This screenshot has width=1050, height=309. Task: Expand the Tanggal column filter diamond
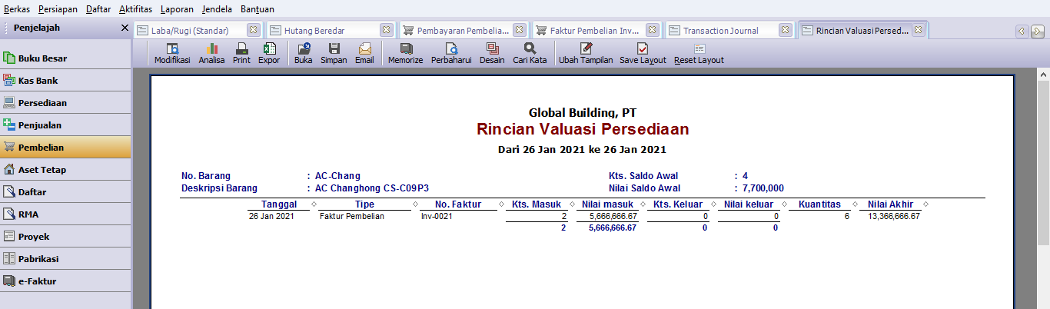(x=314, y=204)
